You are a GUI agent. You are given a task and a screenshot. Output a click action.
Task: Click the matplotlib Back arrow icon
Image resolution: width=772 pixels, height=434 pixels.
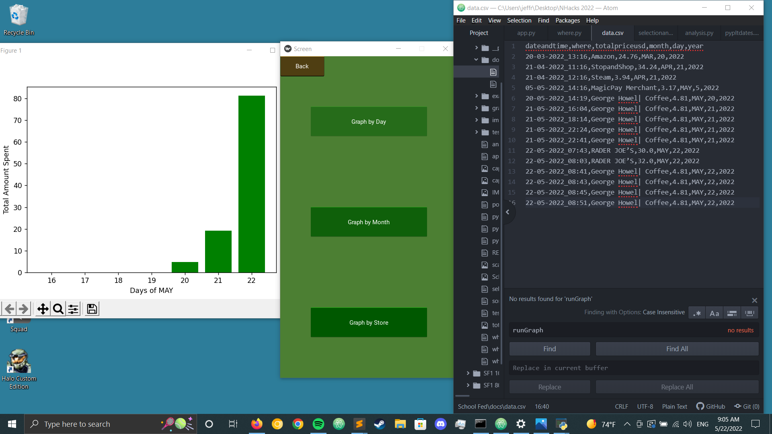coord(10,309)
